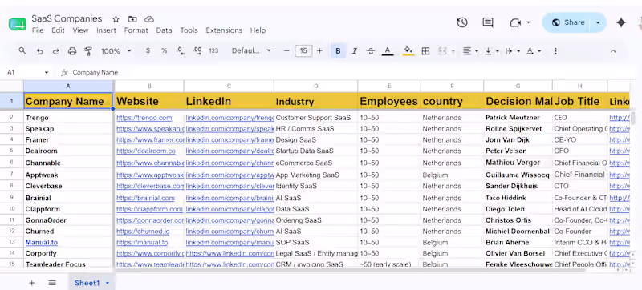Image resolution: width=642 pixels, height=290 pixels.
Task: Toggle bold formatting
Action: (x=338, y=51)
